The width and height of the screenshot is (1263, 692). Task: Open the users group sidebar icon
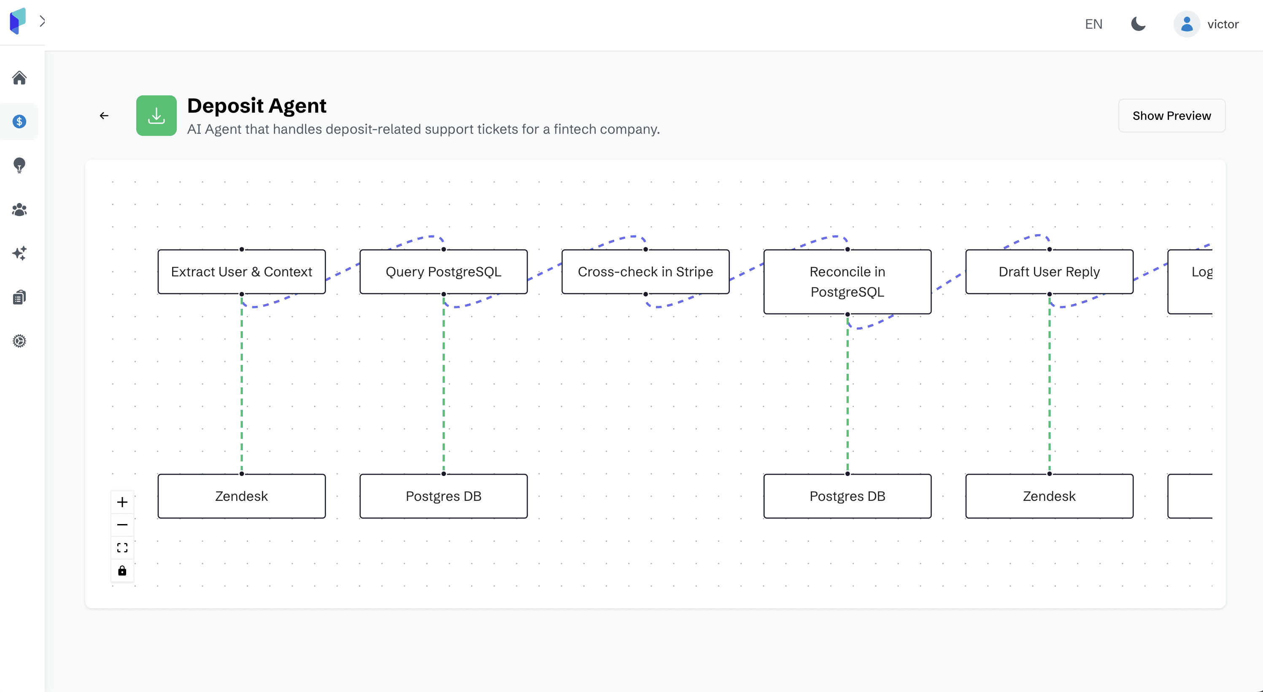[x=19, y=209]
